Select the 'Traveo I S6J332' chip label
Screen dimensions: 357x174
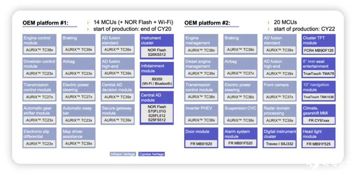pos(280,144)
